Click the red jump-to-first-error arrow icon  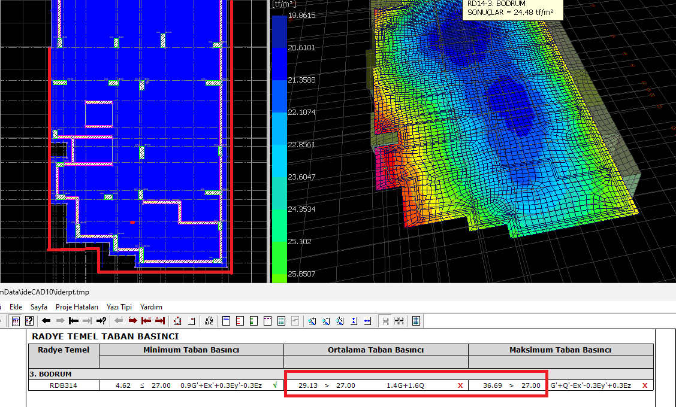[x=146, y=321]
